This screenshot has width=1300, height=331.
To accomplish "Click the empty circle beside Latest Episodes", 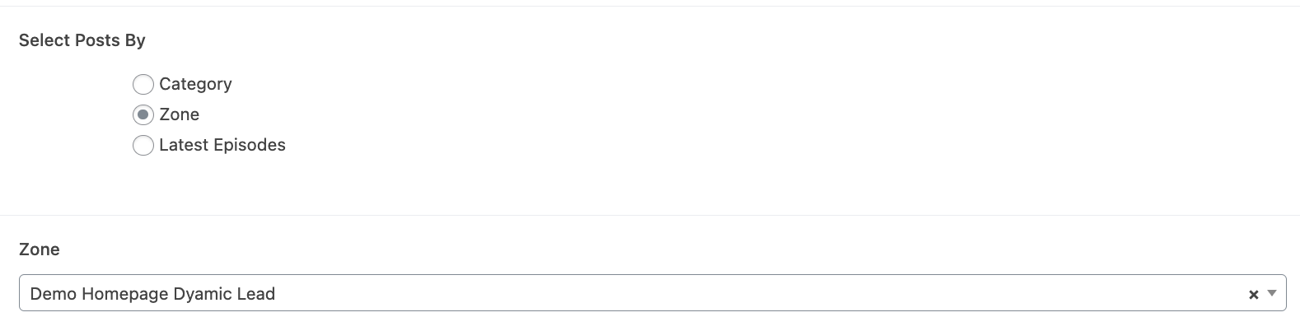I will click(x=143, y=146).
